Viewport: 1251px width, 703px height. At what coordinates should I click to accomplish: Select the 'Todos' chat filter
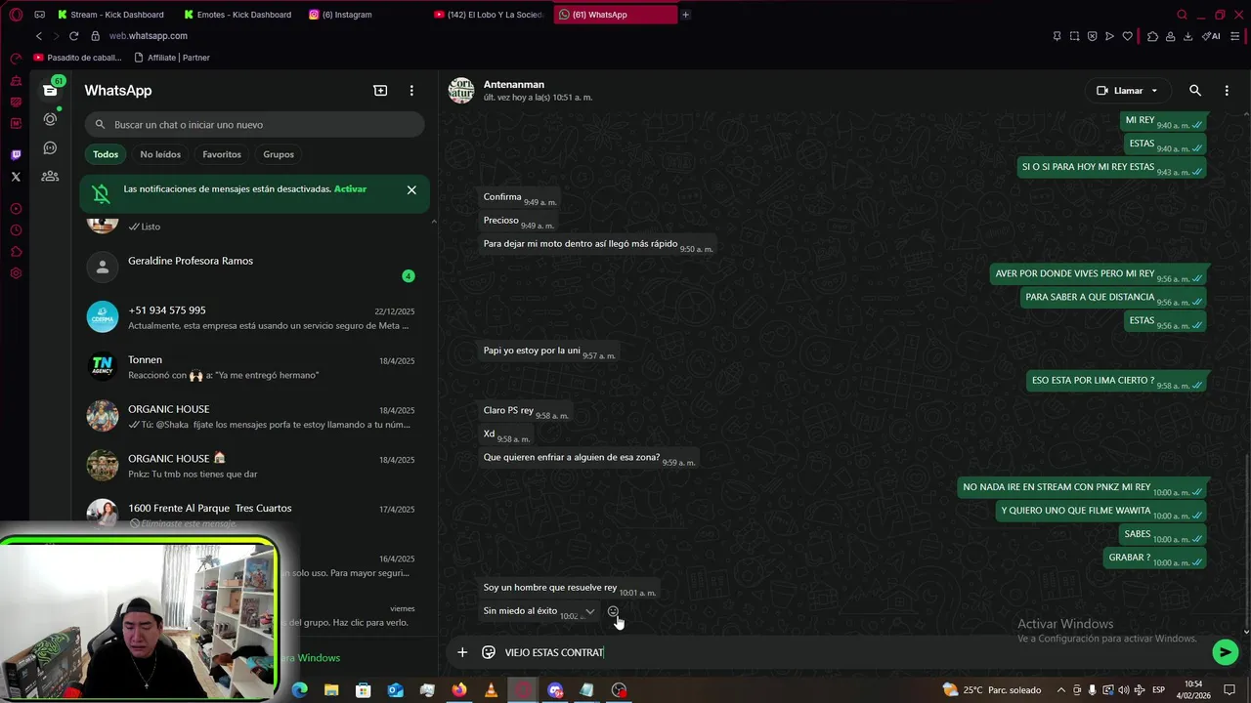[106, 154]
